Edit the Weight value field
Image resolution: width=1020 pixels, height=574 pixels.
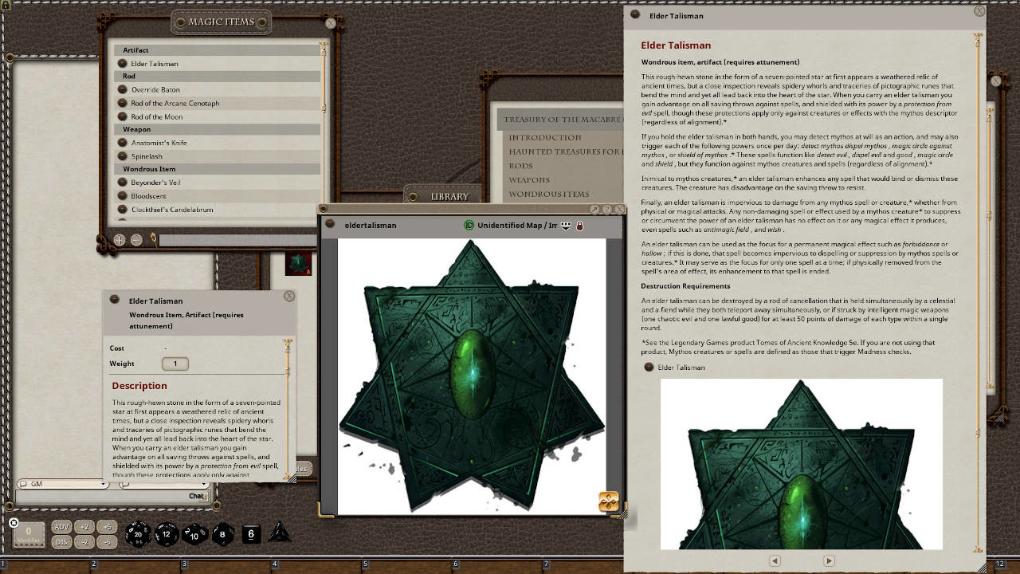point(175,364)
